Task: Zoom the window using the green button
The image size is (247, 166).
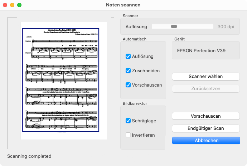Action: click(x=19, y=5)
